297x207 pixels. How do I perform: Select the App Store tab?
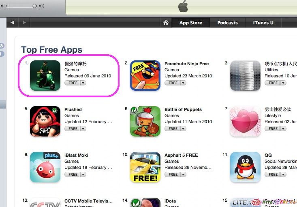(x=190, y=23)
